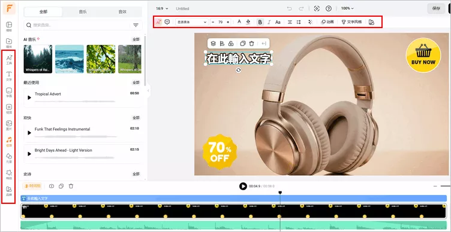Image resolution: width=451 pixels, height=232 pixels.
Task: Click the screen capture focus icon in top bar
Action: pos(317,8)
